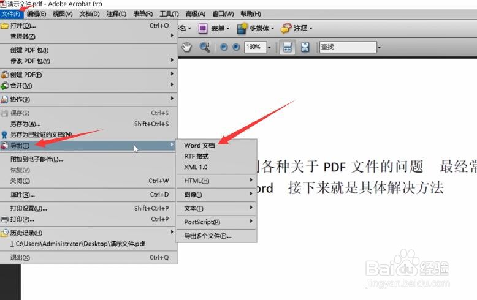The height and width of the screenshot is (300, 477).
Task: Select 另存为已验证的文档
Action: tap(89, 135)
